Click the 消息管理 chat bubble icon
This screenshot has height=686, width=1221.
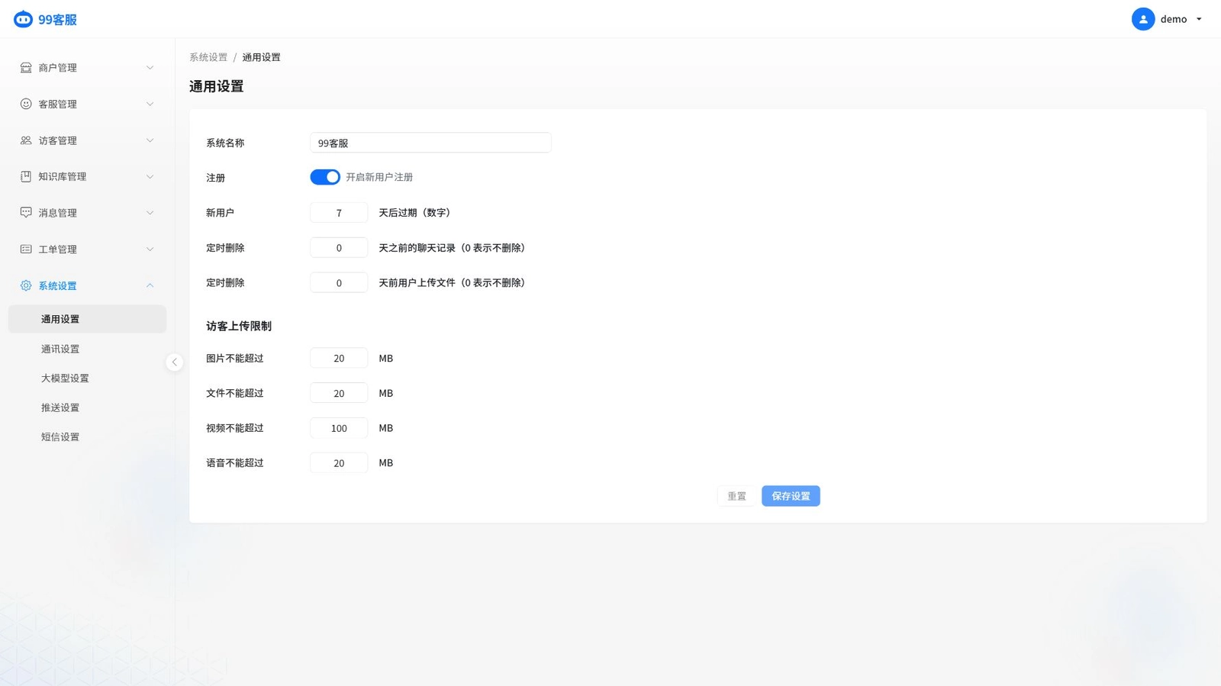pyautogui.click(x=26, y=213)
